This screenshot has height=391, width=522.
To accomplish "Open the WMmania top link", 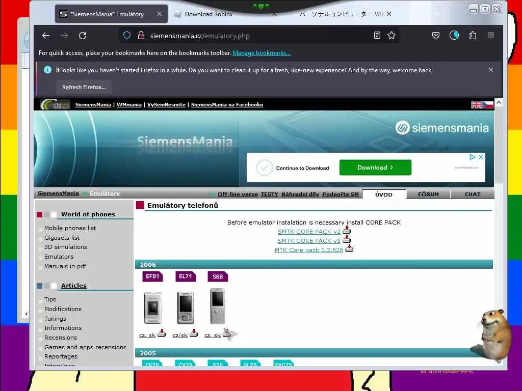I will tap(129, 105).
